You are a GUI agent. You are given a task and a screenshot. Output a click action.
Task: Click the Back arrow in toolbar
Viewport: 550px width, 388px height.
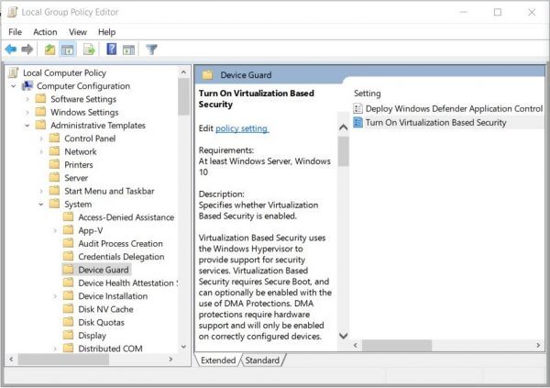(11, 50)
